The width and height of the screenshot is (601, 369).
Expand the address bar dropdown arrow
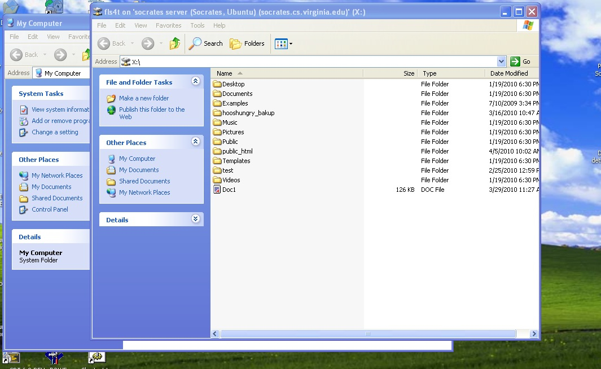(502, 61)
